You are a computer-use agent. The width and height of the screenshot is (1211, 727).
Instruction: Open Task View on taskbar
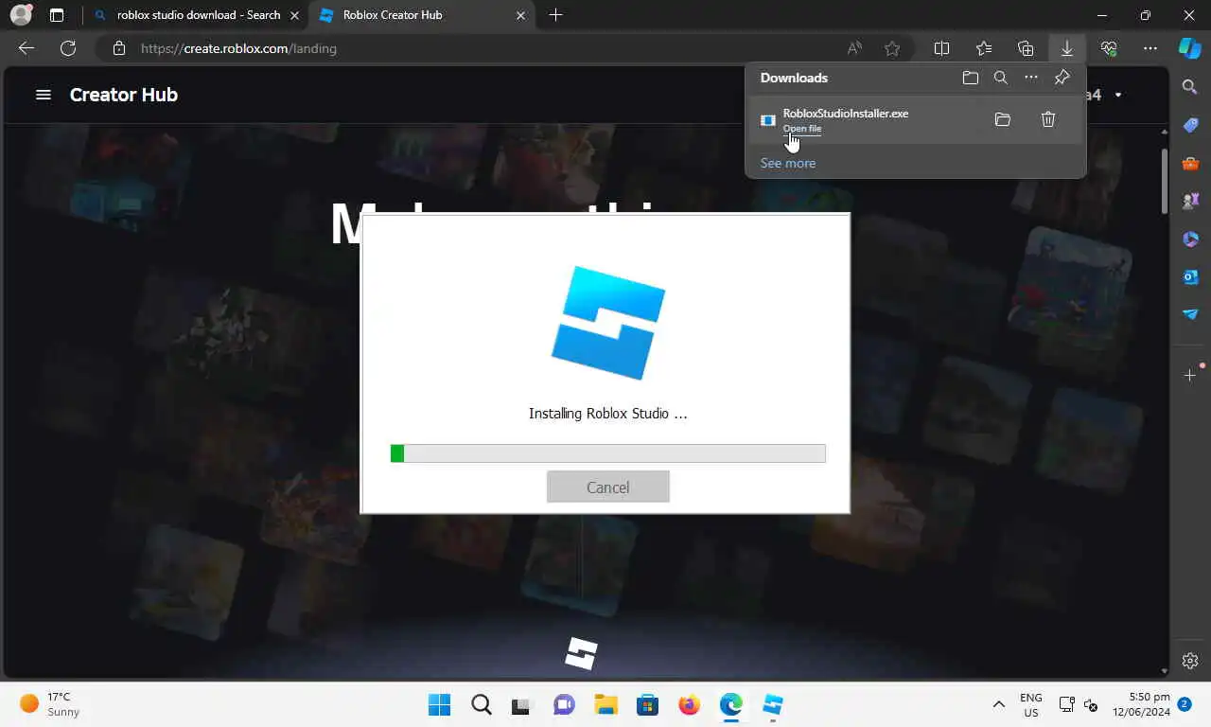522,704
